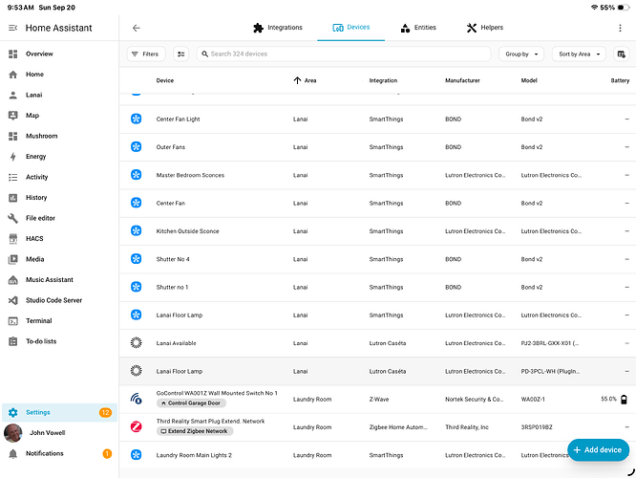
Task: Click the Terminal icon
Action: (13, 321)
